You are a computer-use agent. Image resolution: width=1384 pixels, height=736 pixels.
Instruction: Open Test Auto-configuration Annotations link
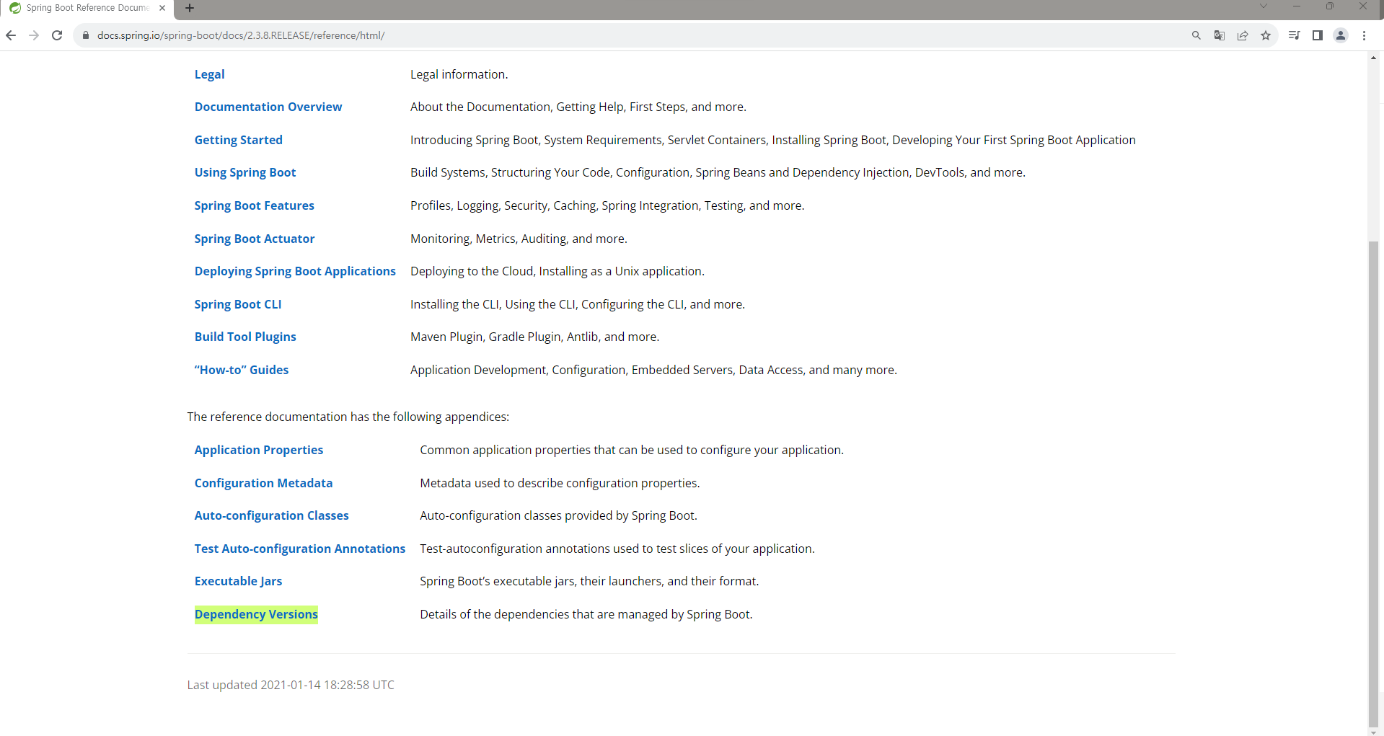pos(299,549)
